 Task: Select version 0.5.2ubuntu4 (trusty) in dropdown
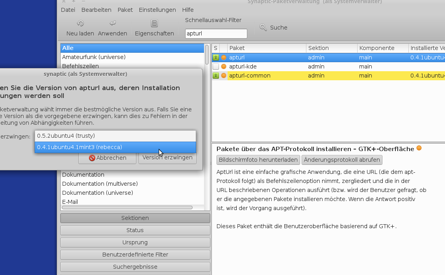tap(115, 136)
